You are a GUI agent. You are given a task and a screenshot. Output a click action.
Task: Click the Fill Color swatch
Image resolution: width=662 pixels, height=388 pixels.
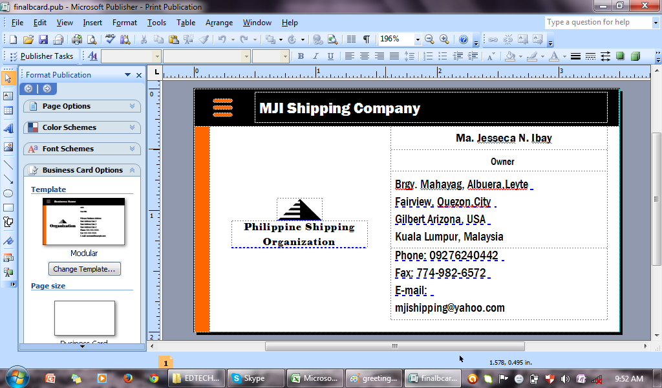point(509,57)
